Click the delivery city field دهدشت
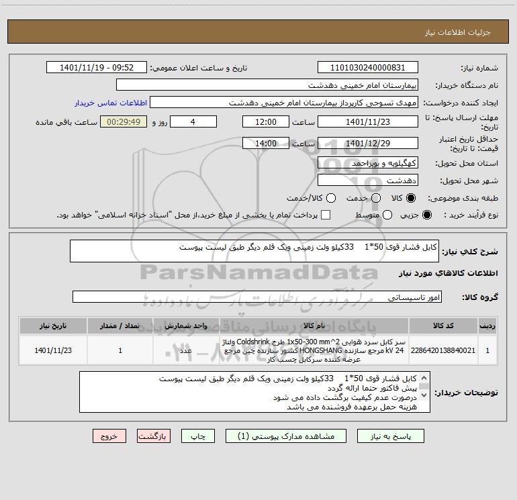This screenshot has height=500, width=517. point(368,180)
